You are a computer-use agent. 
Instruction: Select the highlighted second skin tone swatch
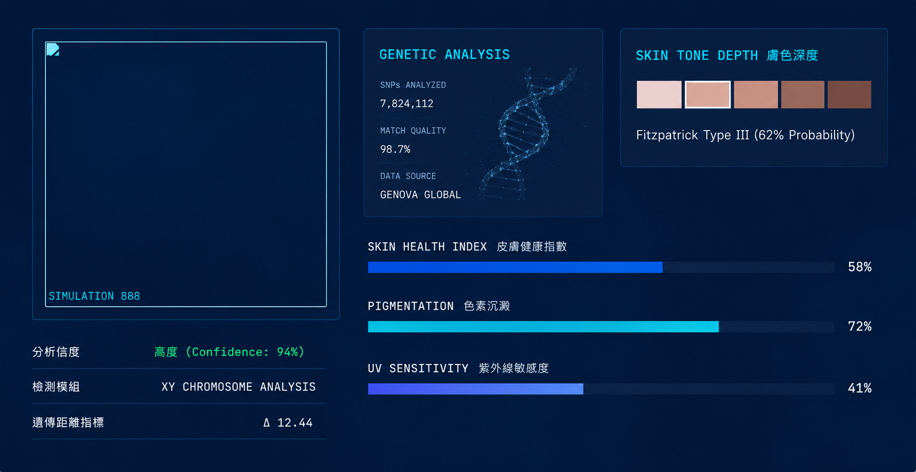point(707,94)
